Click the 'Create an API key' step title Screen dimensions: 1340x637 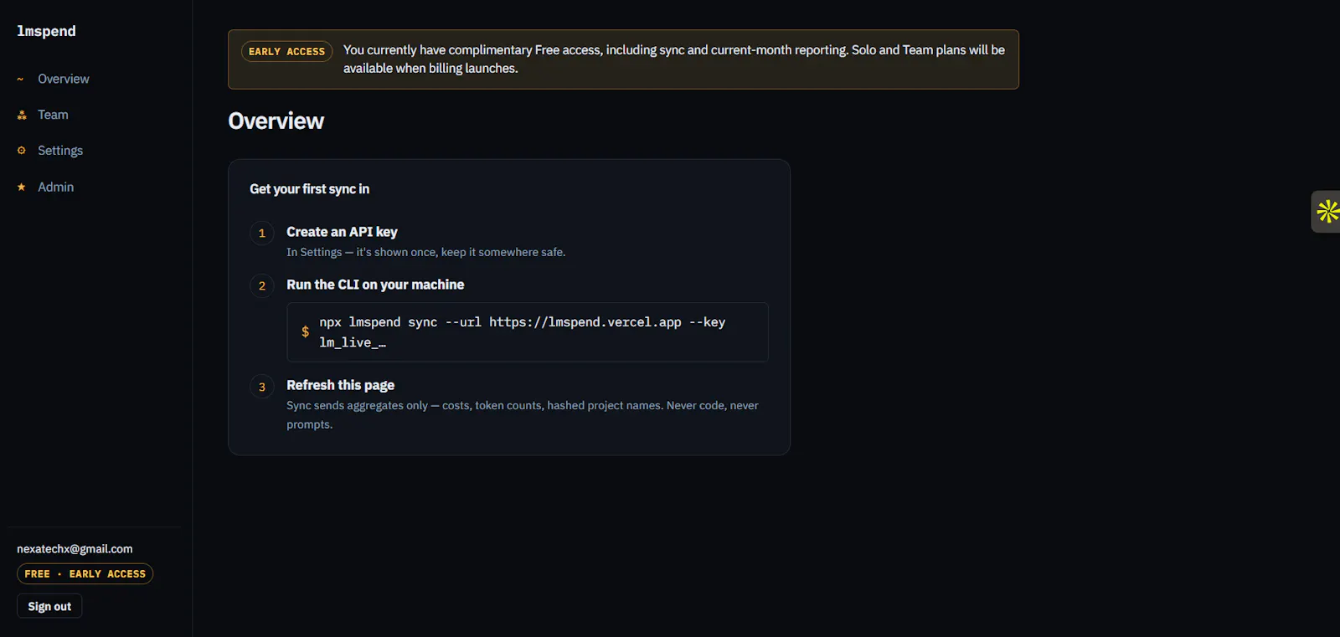[342, 232]
